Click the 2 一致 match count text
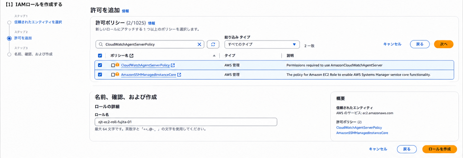Viewport: 463px width, 158px height. pos(309,46)
